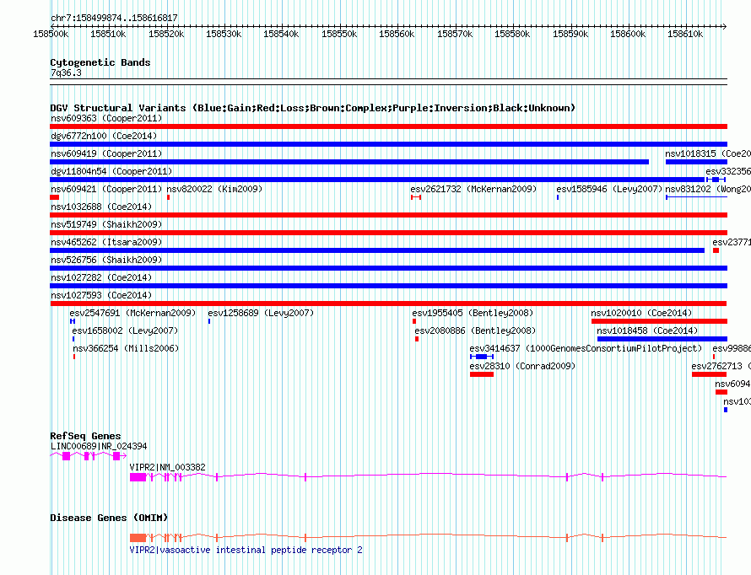
Task: Open VIPR2 vasoactive intestinal peptide receptor 2 link
Action: [246, 550]
